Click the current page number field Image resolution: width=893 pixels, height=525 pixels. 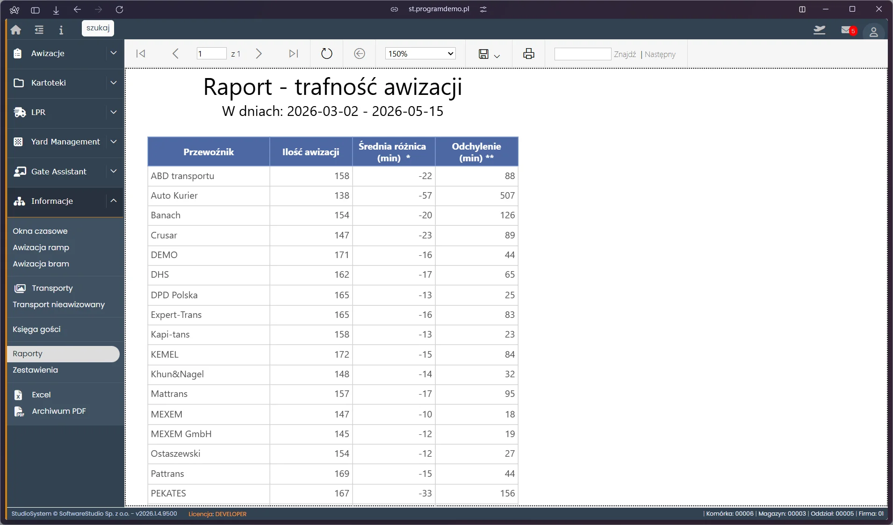tap(211, 54)
